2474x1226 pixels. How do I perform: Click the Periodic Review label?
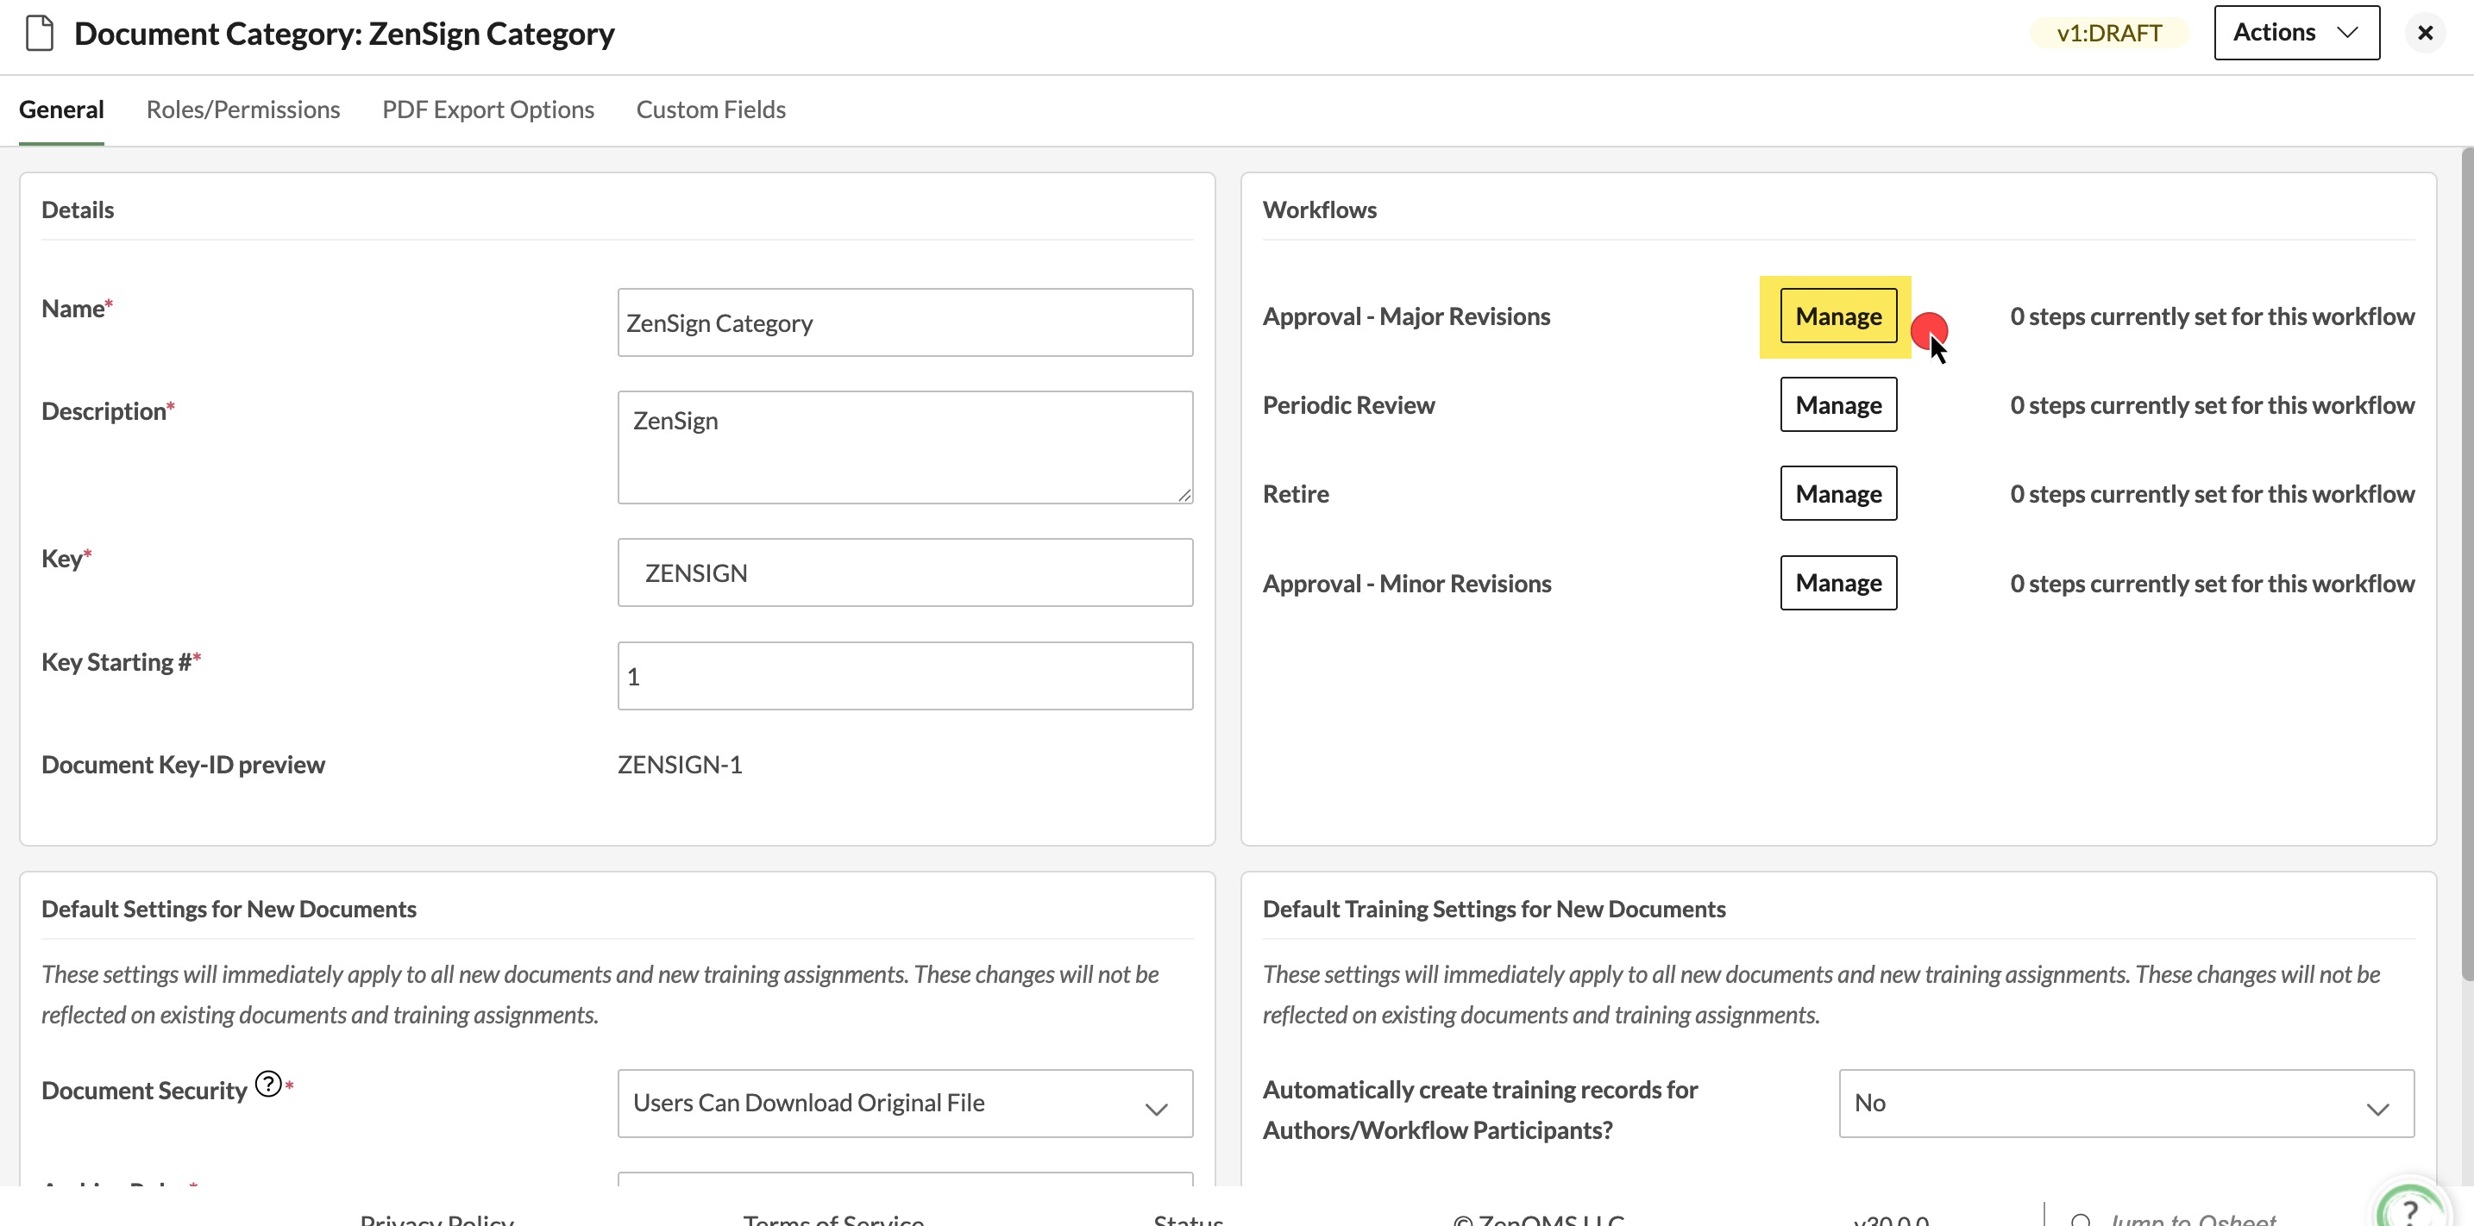tap(1348, 405)
